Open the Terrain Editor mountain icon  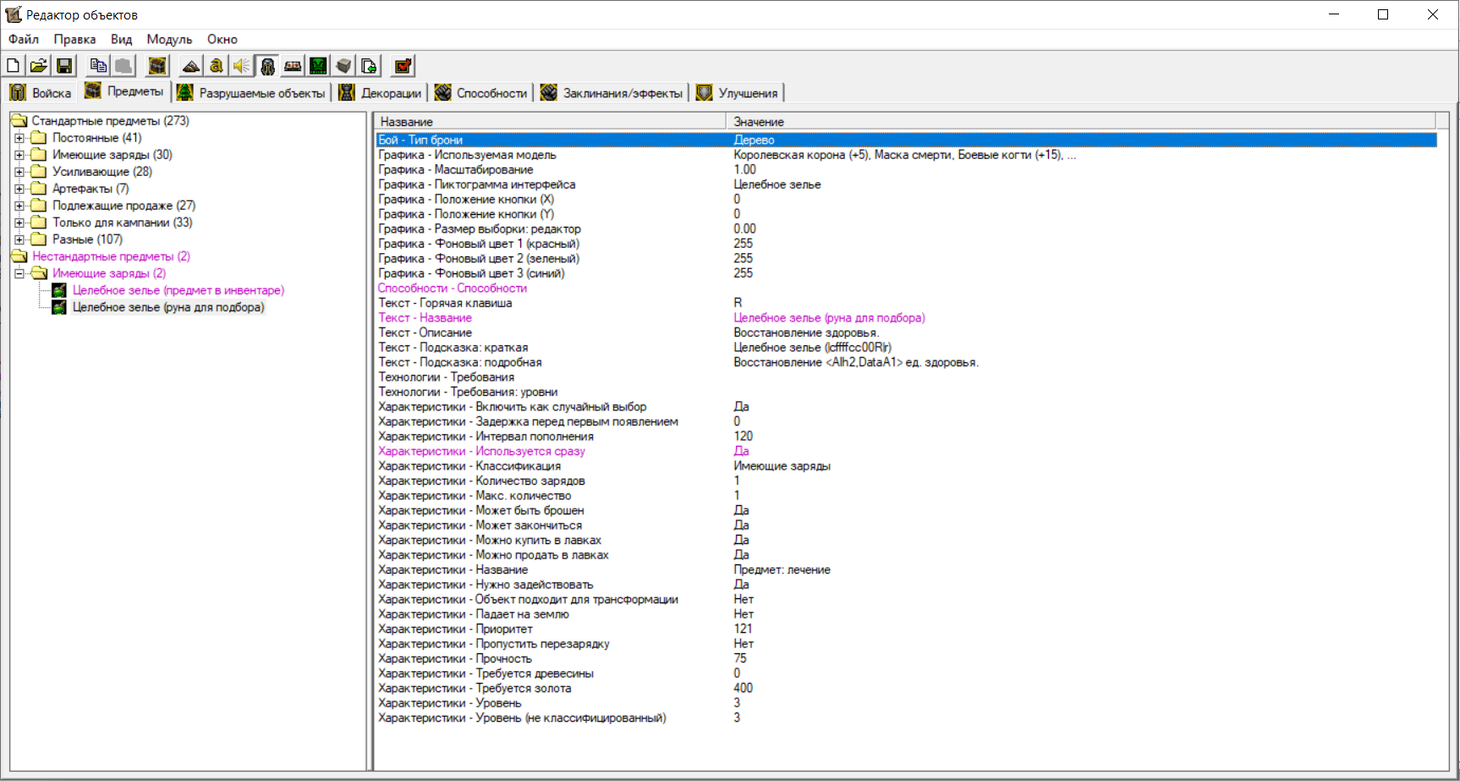pyautogui.click(x=191, y=66)
